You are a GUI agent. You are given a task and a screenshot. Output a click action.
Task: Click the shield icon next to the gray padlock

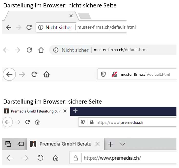tap(83, 122)
